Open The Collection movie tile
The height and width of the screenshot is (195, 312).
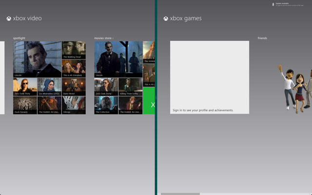pyautogui.click(x=106, y=105)
